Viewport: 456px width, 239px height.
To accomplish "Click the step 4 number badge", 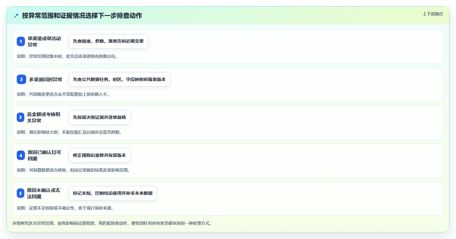I will [21, 155].
